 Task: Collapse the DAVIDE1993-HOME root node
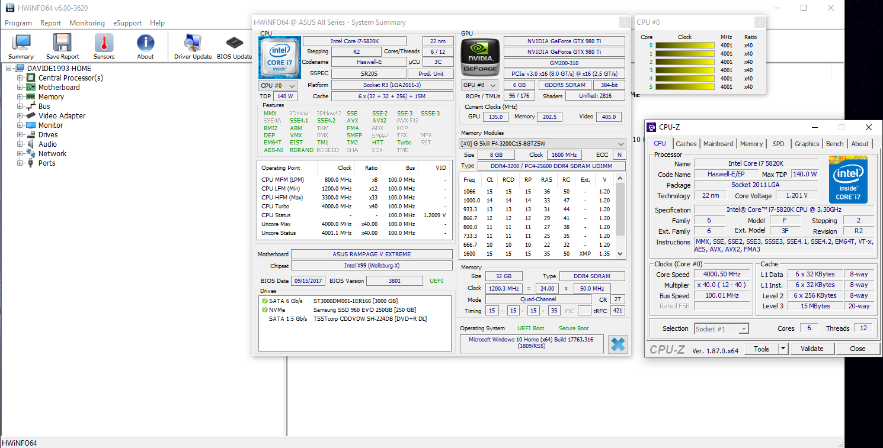9,68
